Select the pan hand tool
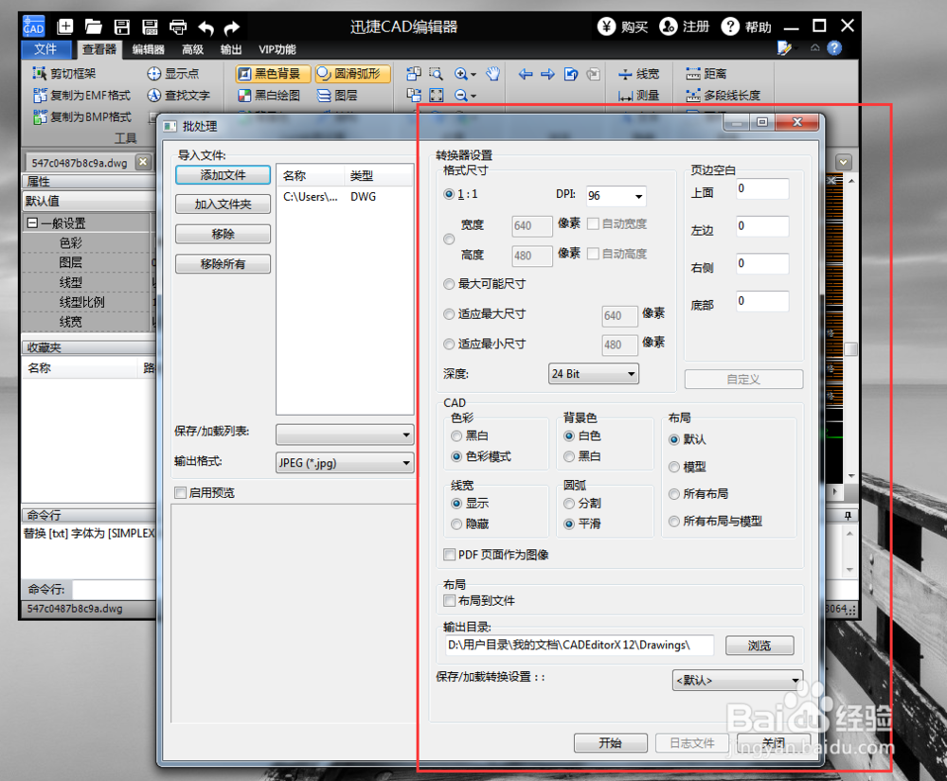Screen dimensions: 947x781 click(493, 74)
